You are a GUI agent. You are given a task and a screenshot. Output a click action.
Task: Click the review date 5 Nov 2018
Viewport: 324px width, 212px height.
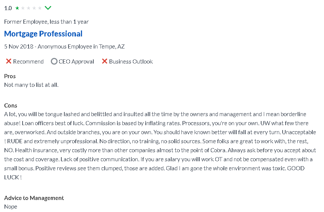pyautogui.click(x=18, y=47)
